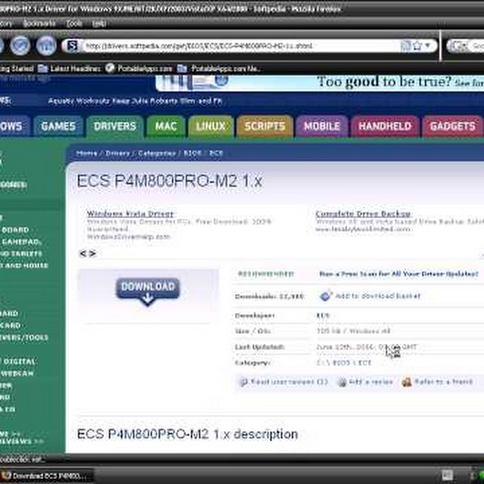Click the reload page toolbar icon

pyautogui.click(x=20, y=46)
